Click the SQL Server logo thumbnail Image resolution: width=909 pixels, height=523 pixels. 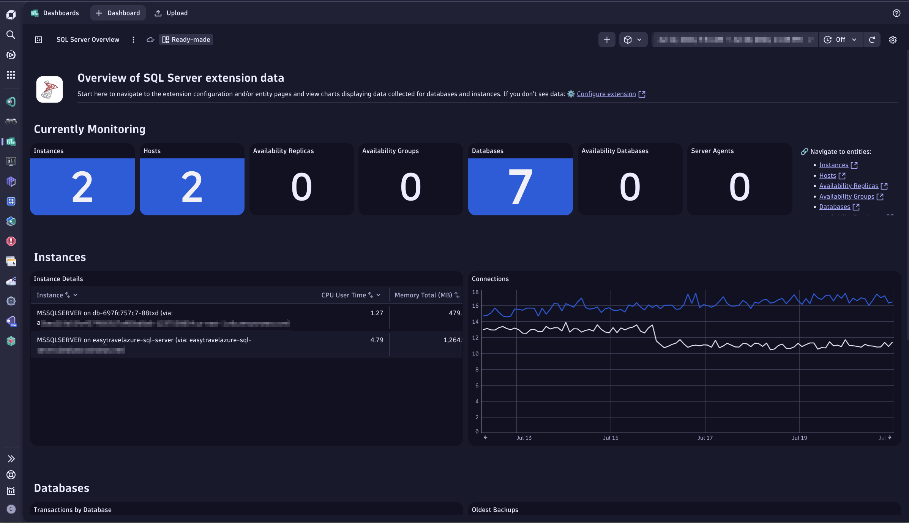click(x=50, y=90)
